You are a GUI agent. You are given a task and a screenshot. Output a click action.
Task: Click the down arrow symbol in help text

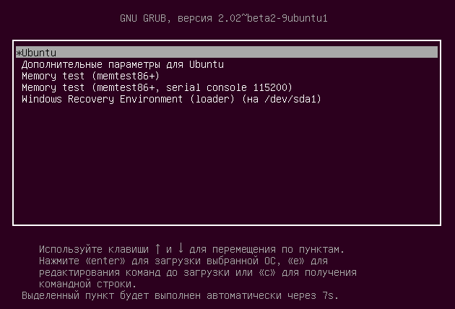[x=181, y=248]
